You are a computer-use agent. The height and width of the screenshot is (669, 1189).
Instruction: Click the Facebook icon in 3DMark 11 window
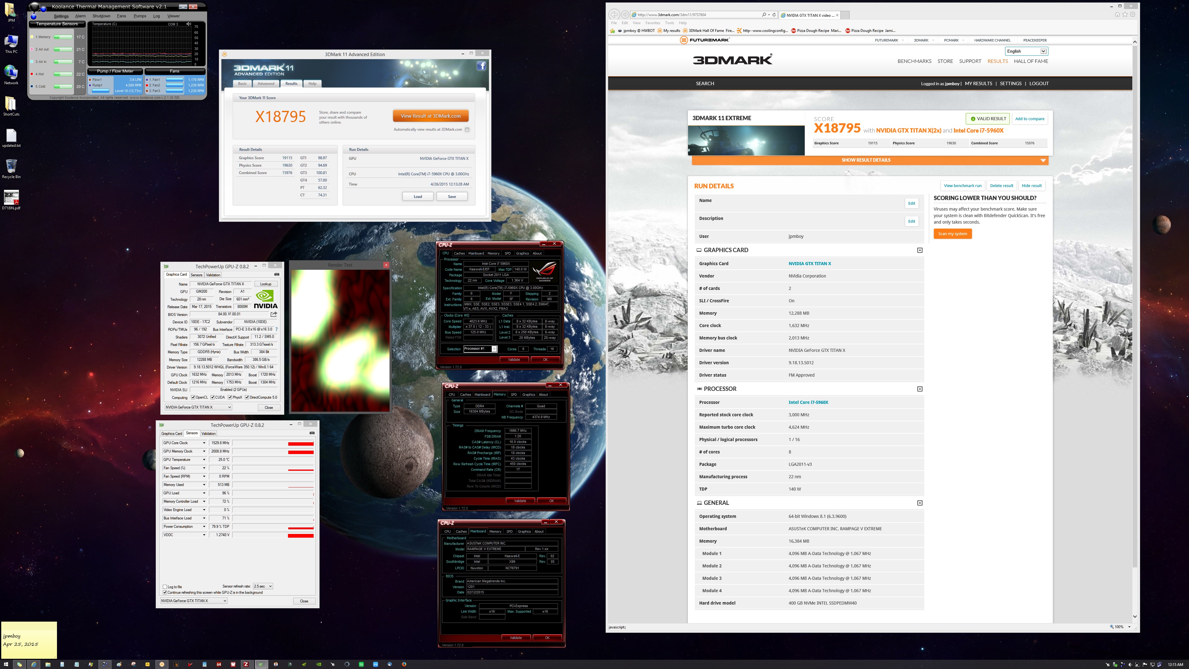481,66
